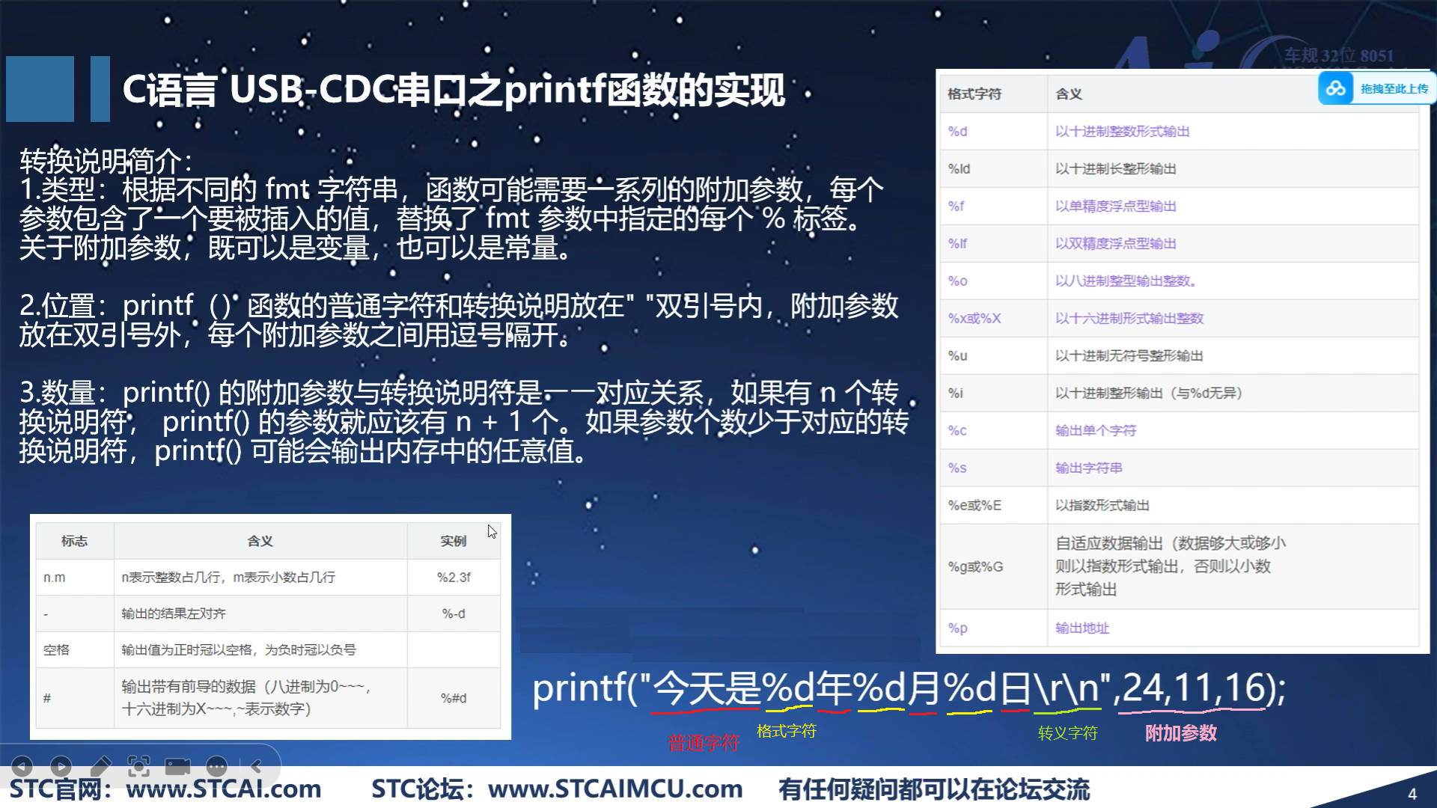1437x808 pixels.
Task: Click the 实例 column header
Action: 453,541
